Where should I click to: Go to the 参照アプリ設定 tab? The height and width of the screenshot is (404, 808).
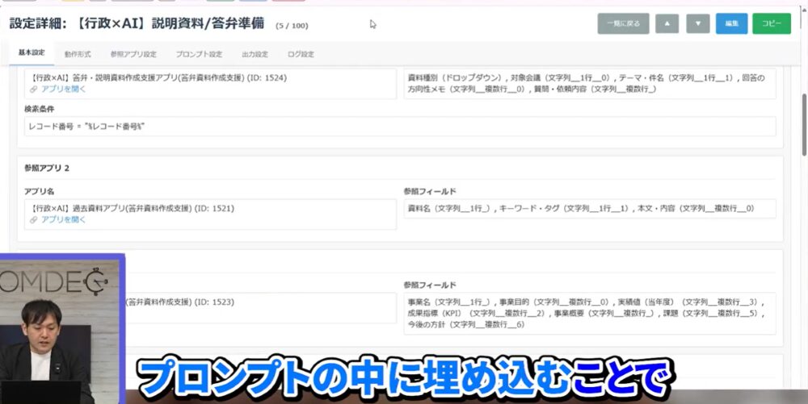click(133, 54)
